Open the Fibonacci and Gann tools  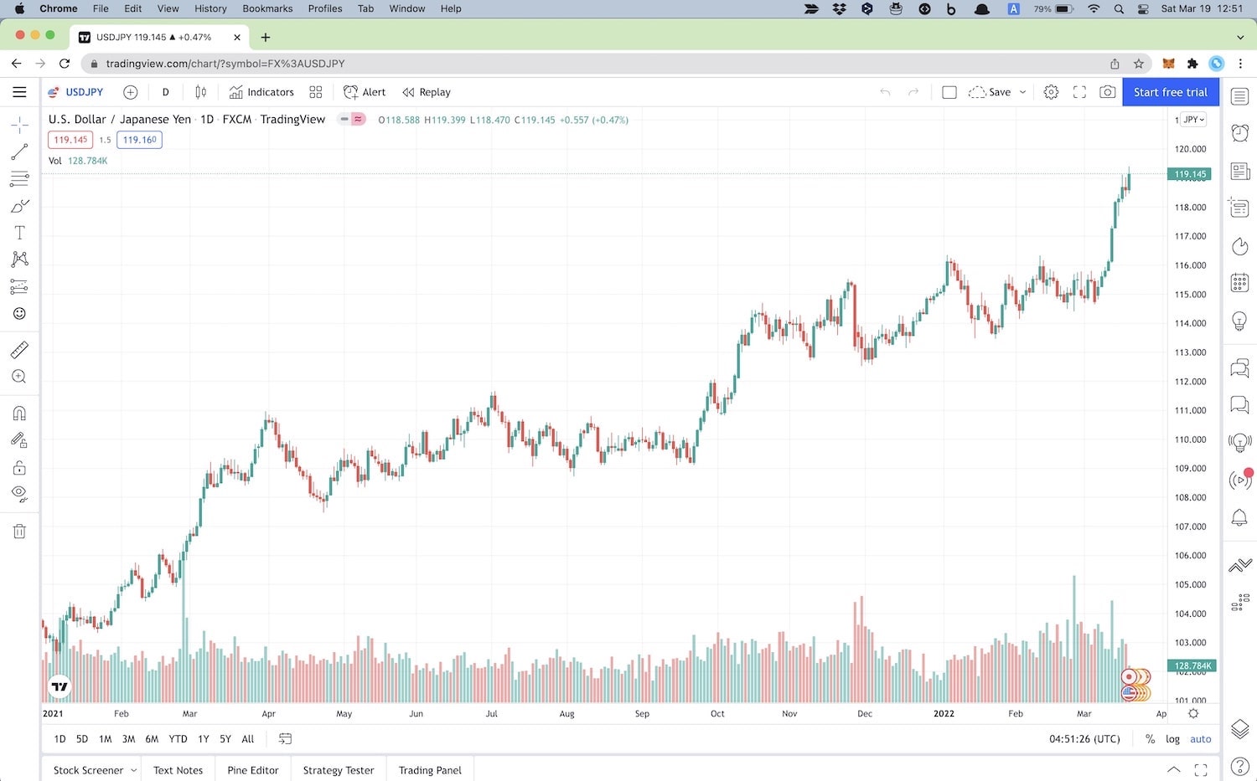pos(19,178)
